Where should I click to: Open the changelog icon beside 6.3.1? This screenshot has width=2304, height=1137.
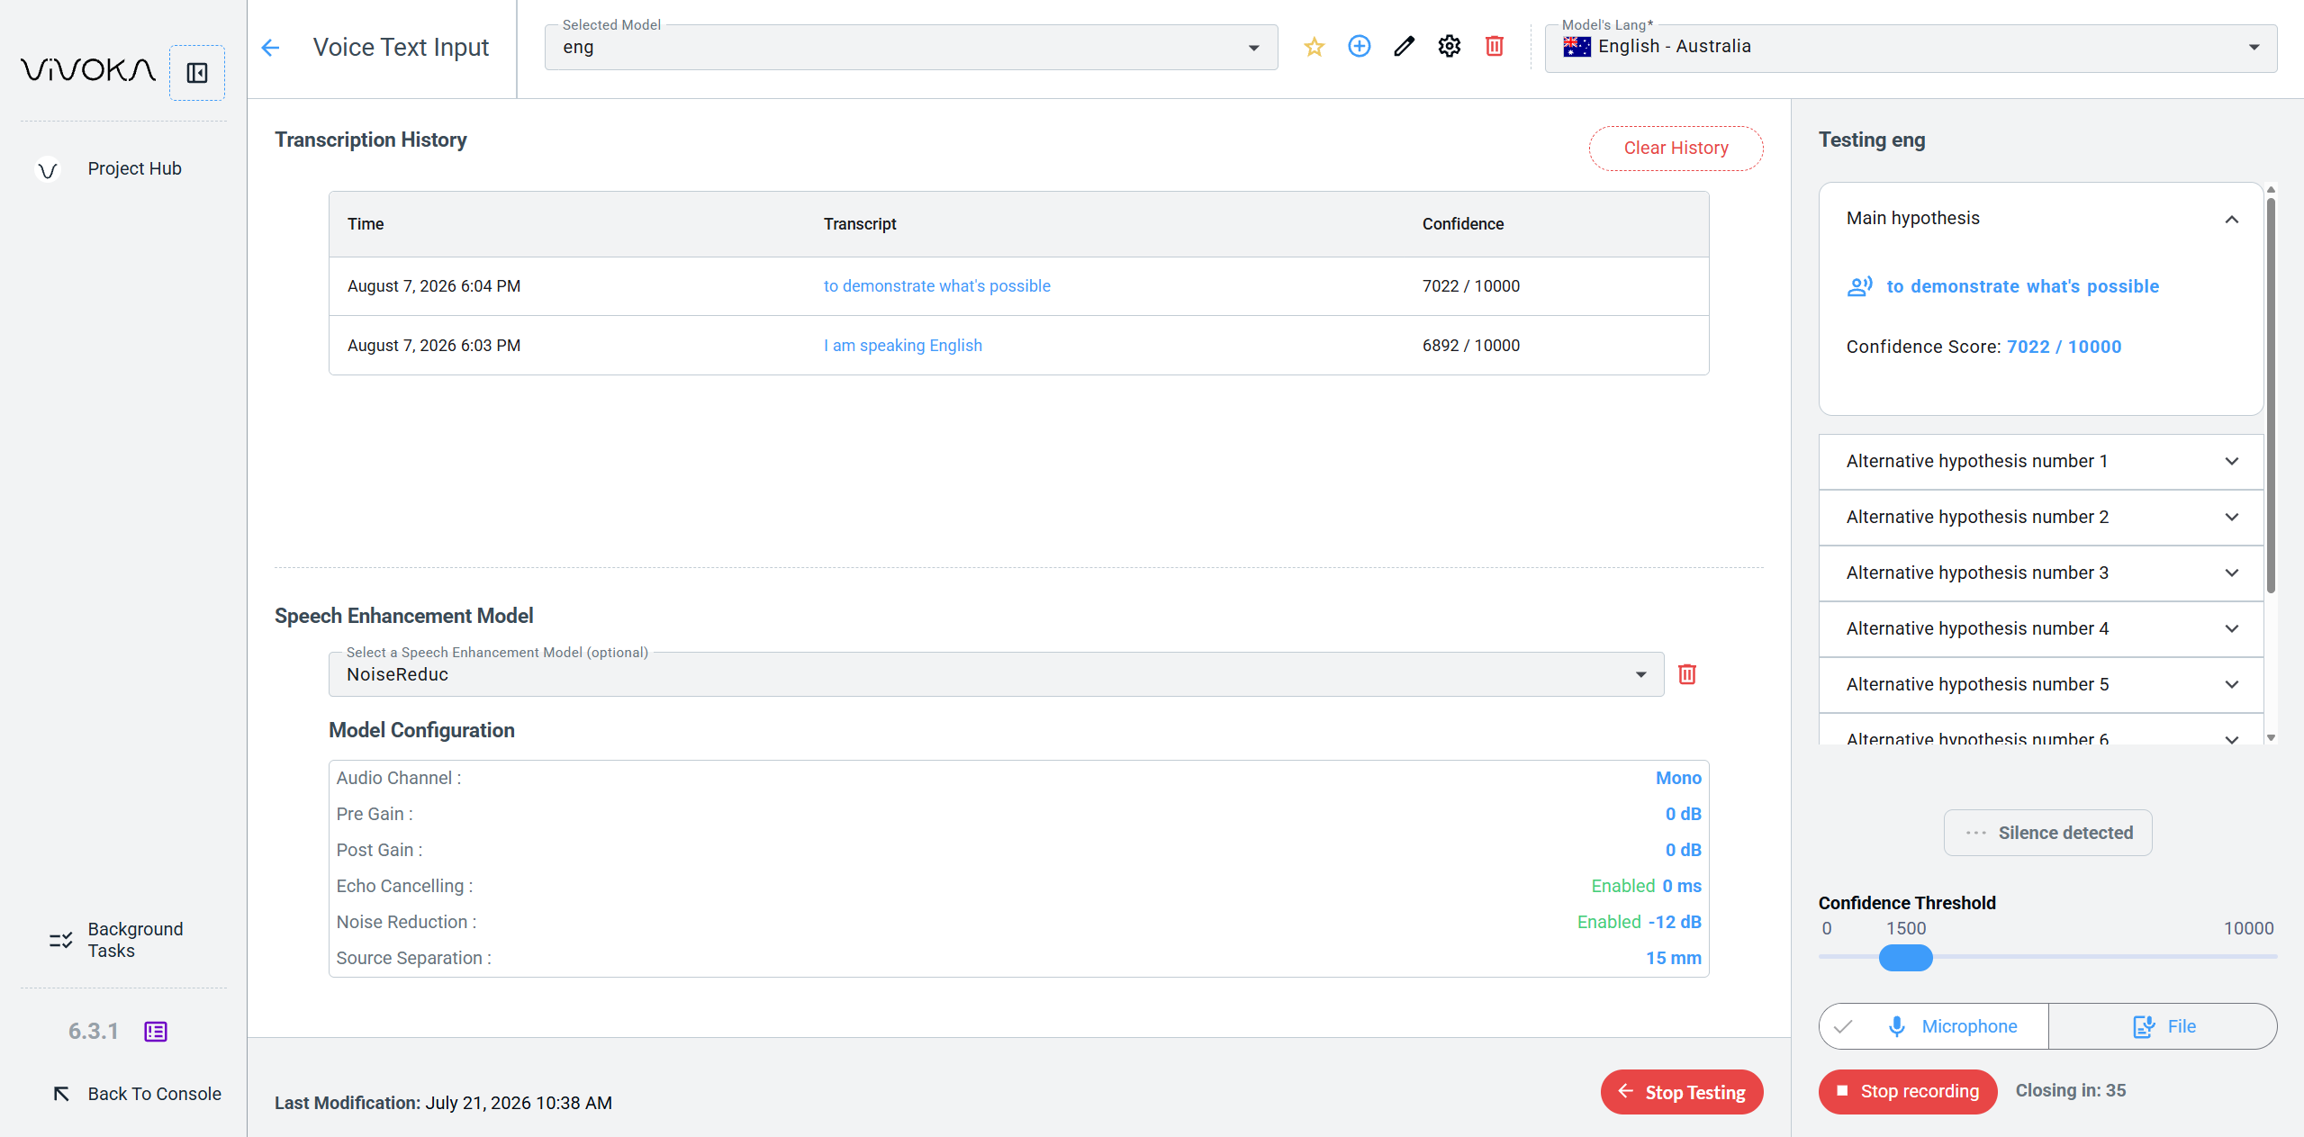tap(156, 1032)
